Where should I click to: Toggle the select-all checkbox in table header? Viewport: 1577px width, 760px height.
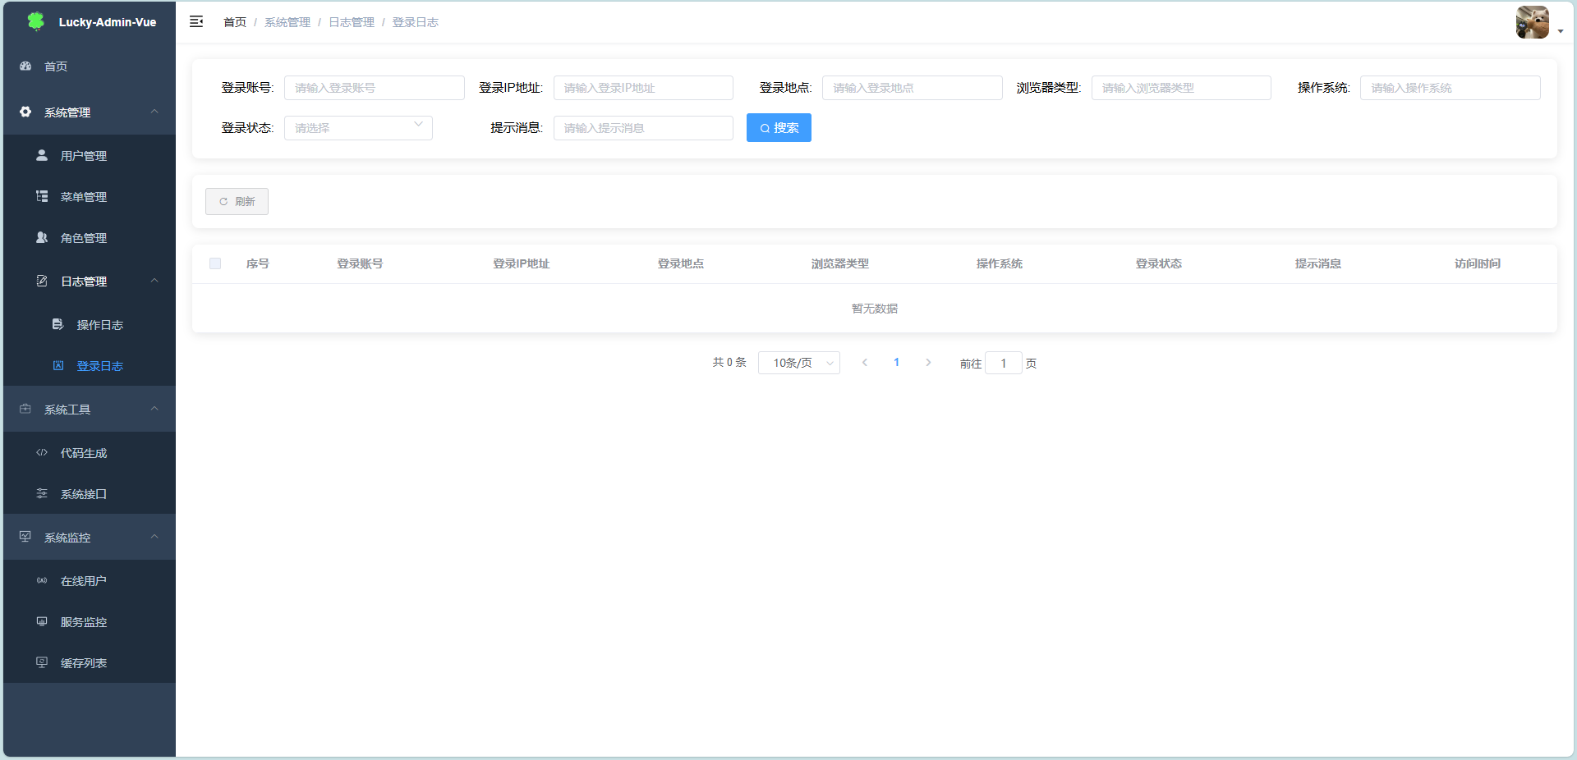pos(215,263)
